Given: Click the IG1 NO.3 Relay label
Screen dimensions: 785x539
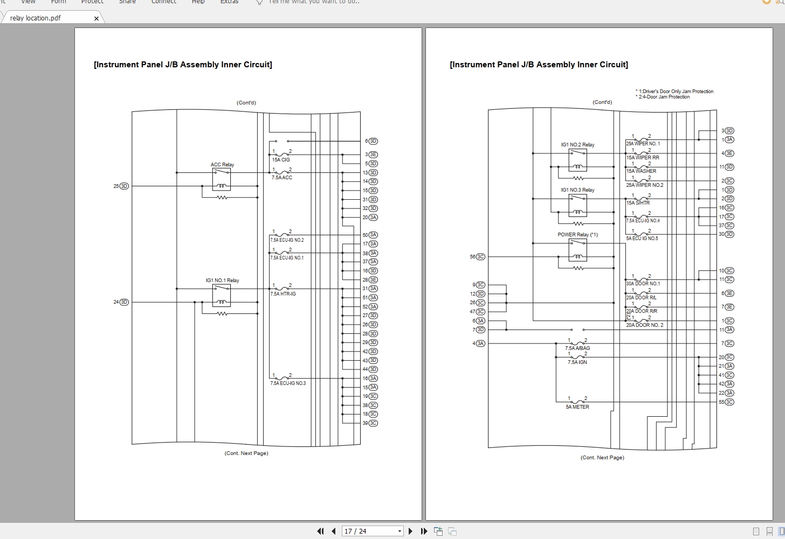Looking at the screenshot, I should [x=577, y=190].
